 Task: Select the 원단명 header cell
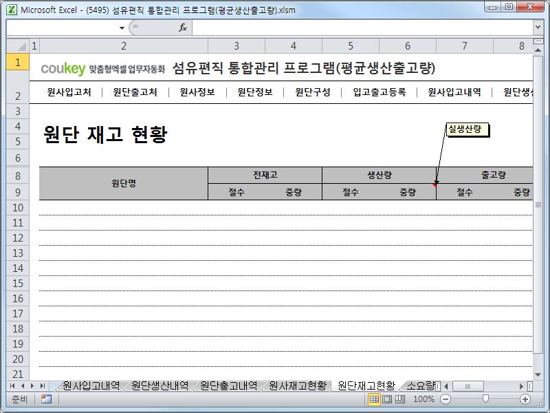pyautogui.click(x=124, y=183)
